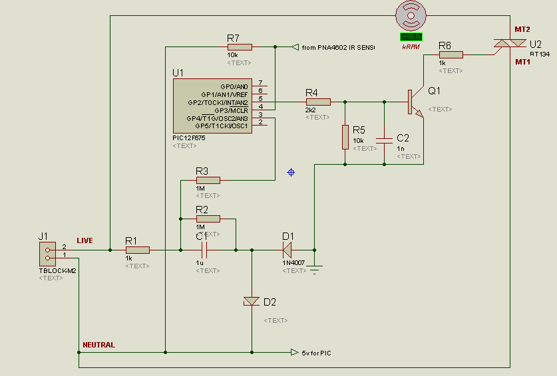Click the U2 triac symbol
Viewport: 557px width, 376px height.
tap(510, 43)
